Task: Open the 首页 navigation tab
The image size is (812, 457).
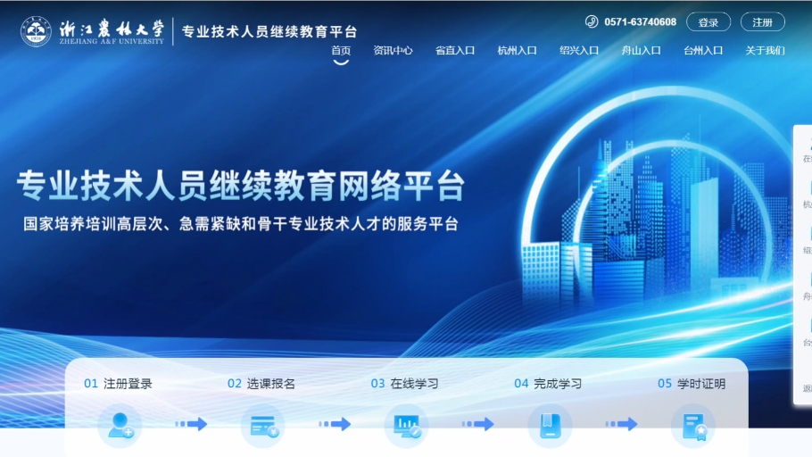Action: (x=341, y=51)
